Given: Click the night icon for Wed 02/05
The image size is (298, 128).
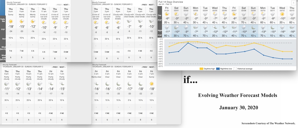Looking at the screenshot, I should tap(215, 27).
